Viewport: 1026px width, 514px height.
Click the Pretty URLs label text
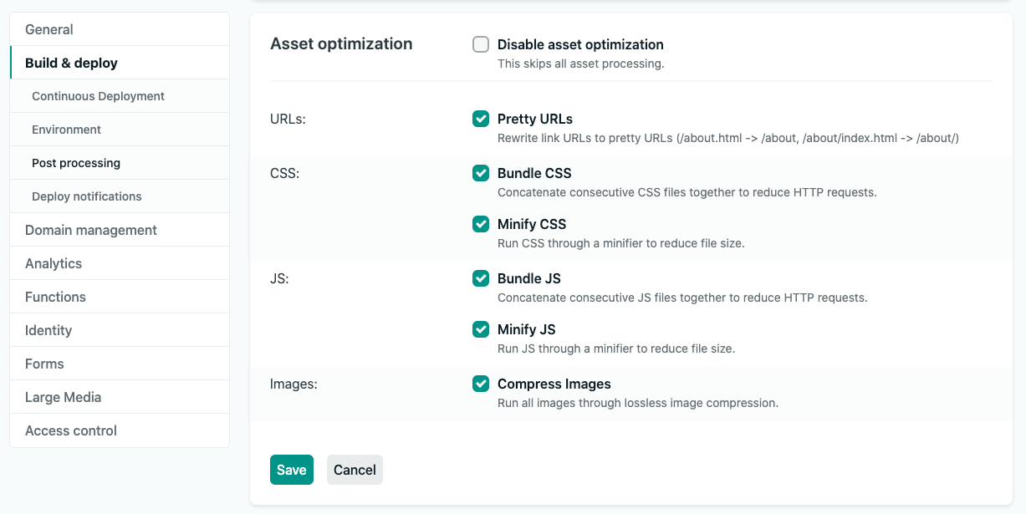click(535, 119)
